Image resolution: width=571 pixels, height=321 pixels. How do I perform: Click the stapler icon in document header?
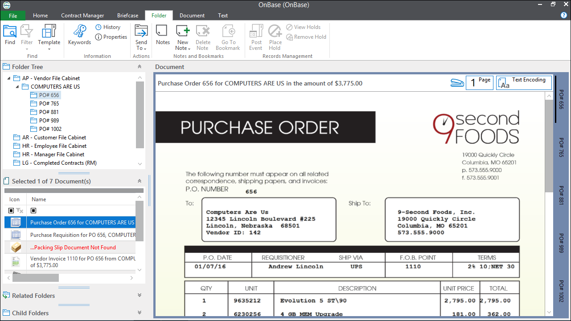click(x=457, y=83)
